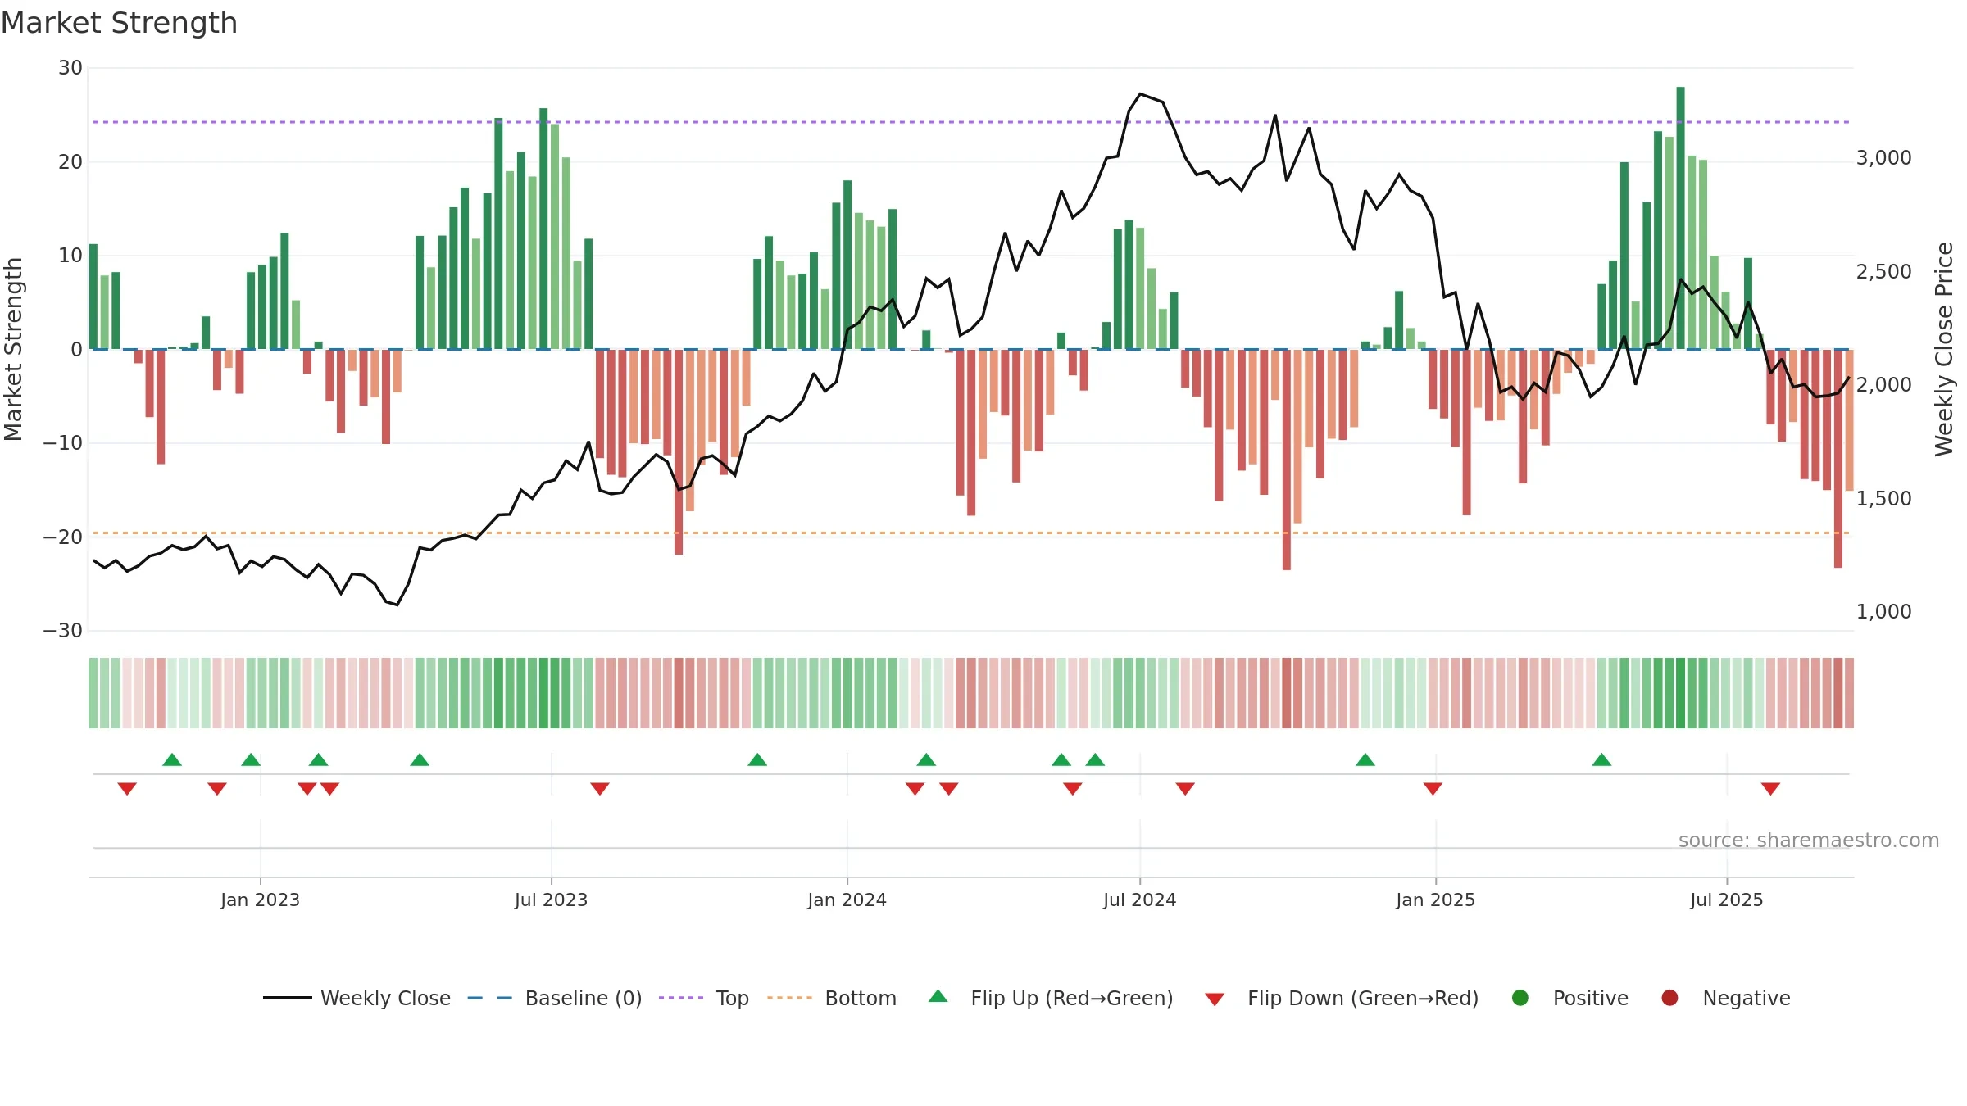Click the 1,000 price axis label

coord(1883,611)
